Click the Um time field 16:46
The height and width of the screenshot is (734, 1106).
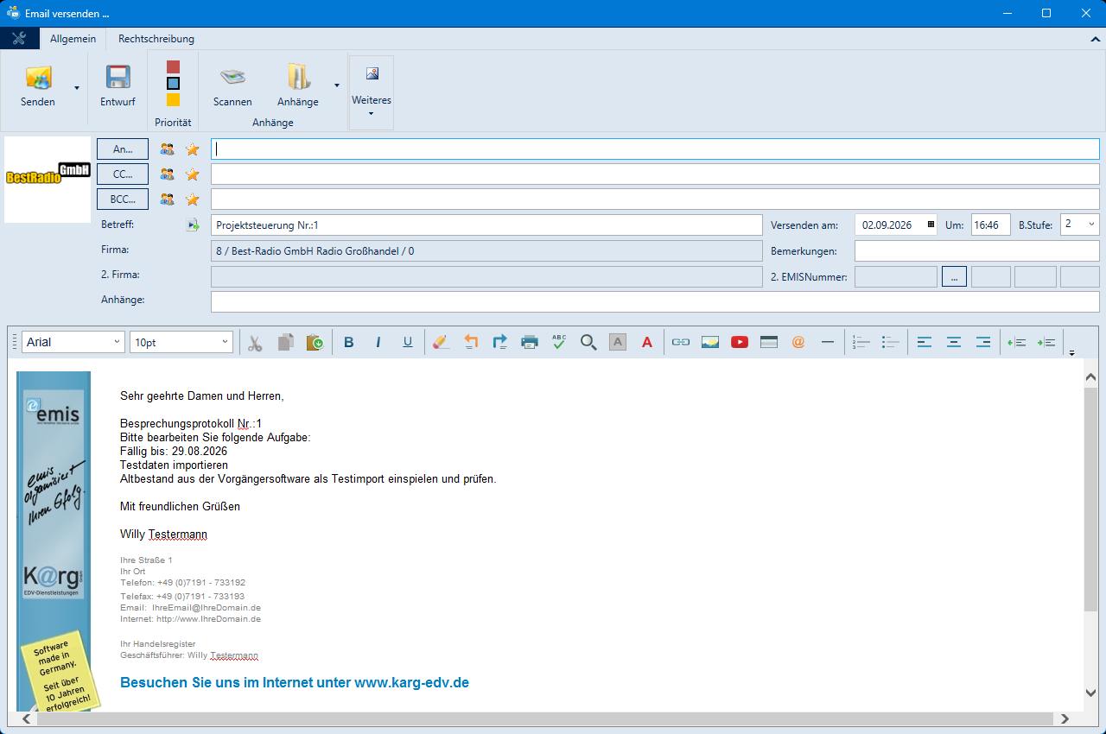point(990,225)
